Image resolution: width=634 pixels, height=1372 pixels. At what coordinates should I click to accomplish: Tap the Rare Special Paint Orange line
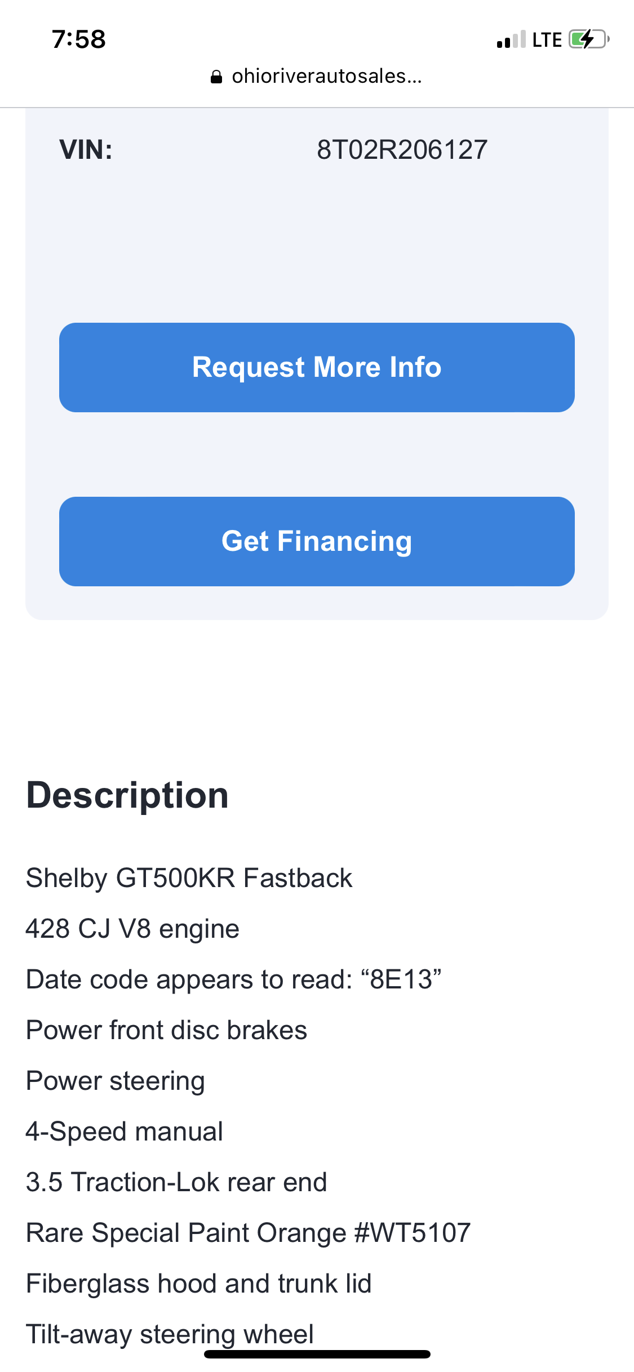[249, 1233]
